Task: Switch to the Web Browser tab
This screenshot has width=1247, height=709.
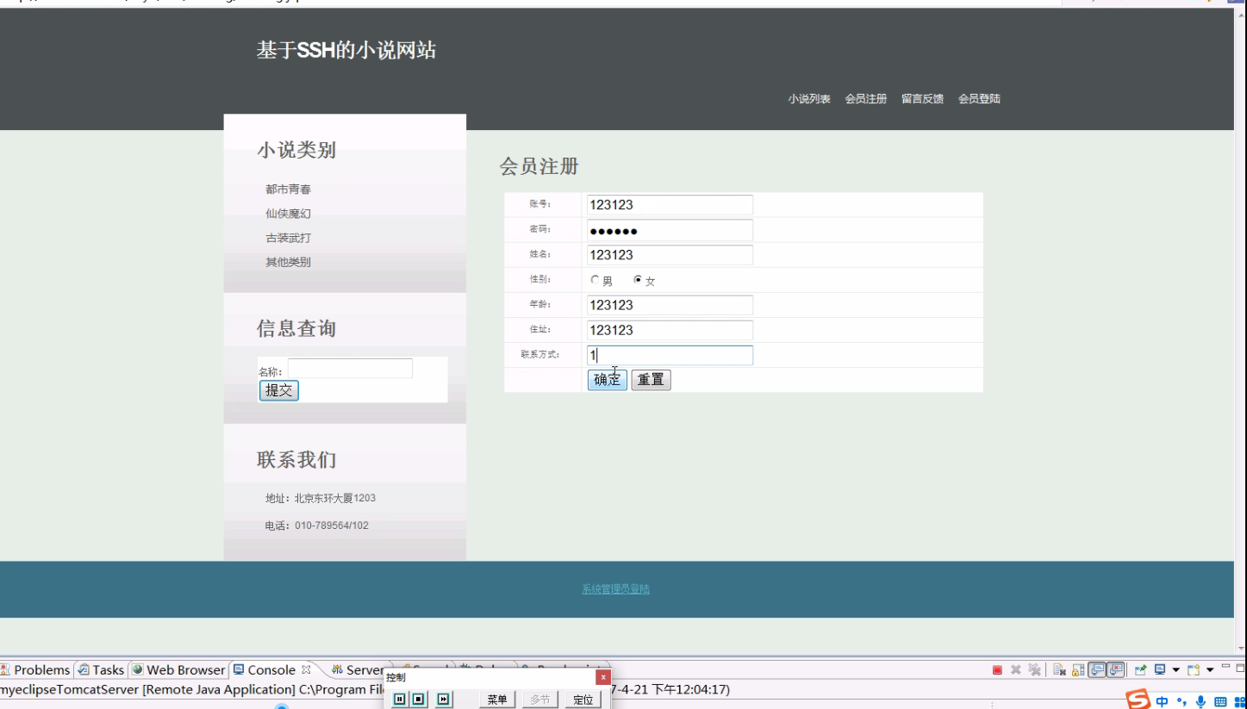Action: [x=178, y=670]
